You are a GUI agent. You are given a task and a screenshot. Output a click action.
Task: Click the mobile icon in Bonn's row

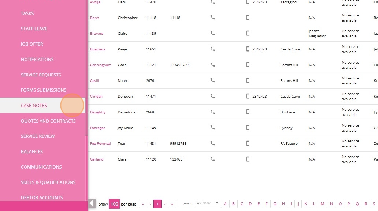click(x=248, y=17)
